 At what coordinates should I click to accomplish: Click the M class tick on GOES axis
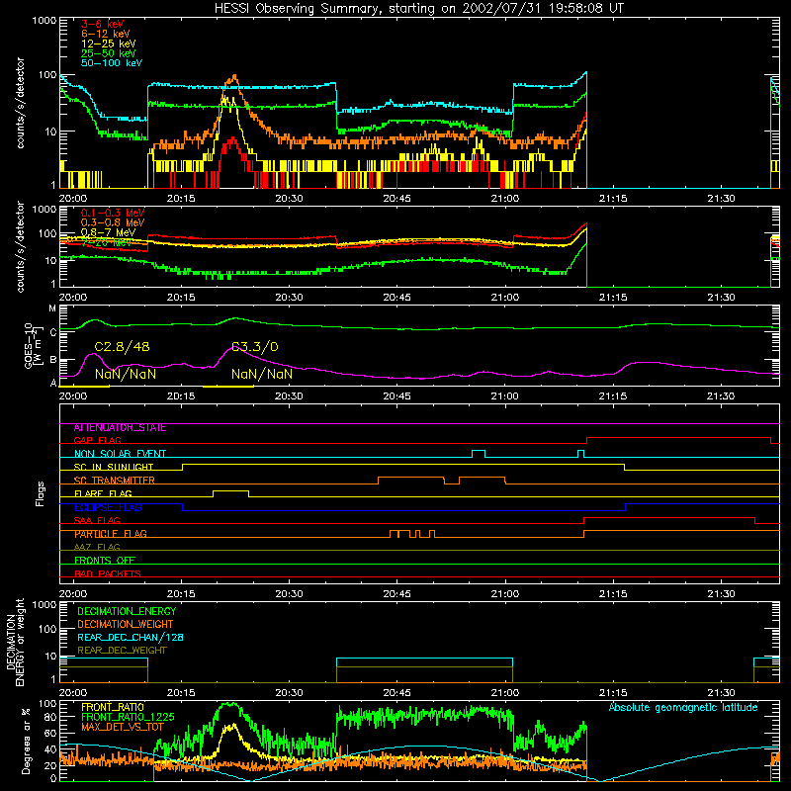[52, 308]
